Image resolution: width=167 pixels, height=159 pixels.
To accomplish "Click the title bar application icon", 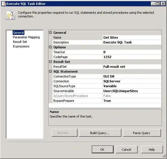I will pos(4,4).
